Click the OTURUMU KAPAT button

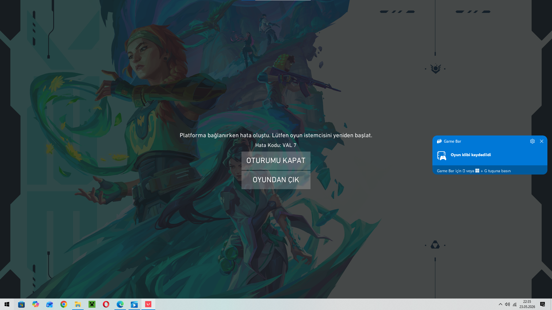click(x=276, y=161)
